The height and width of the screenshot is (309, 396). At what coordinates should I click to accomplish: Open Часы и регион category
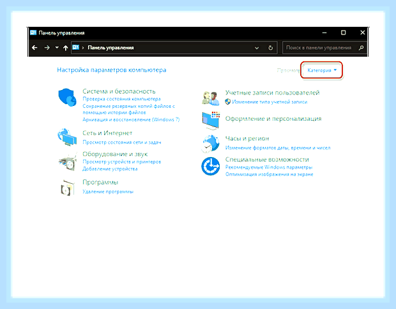pos(247,139)
